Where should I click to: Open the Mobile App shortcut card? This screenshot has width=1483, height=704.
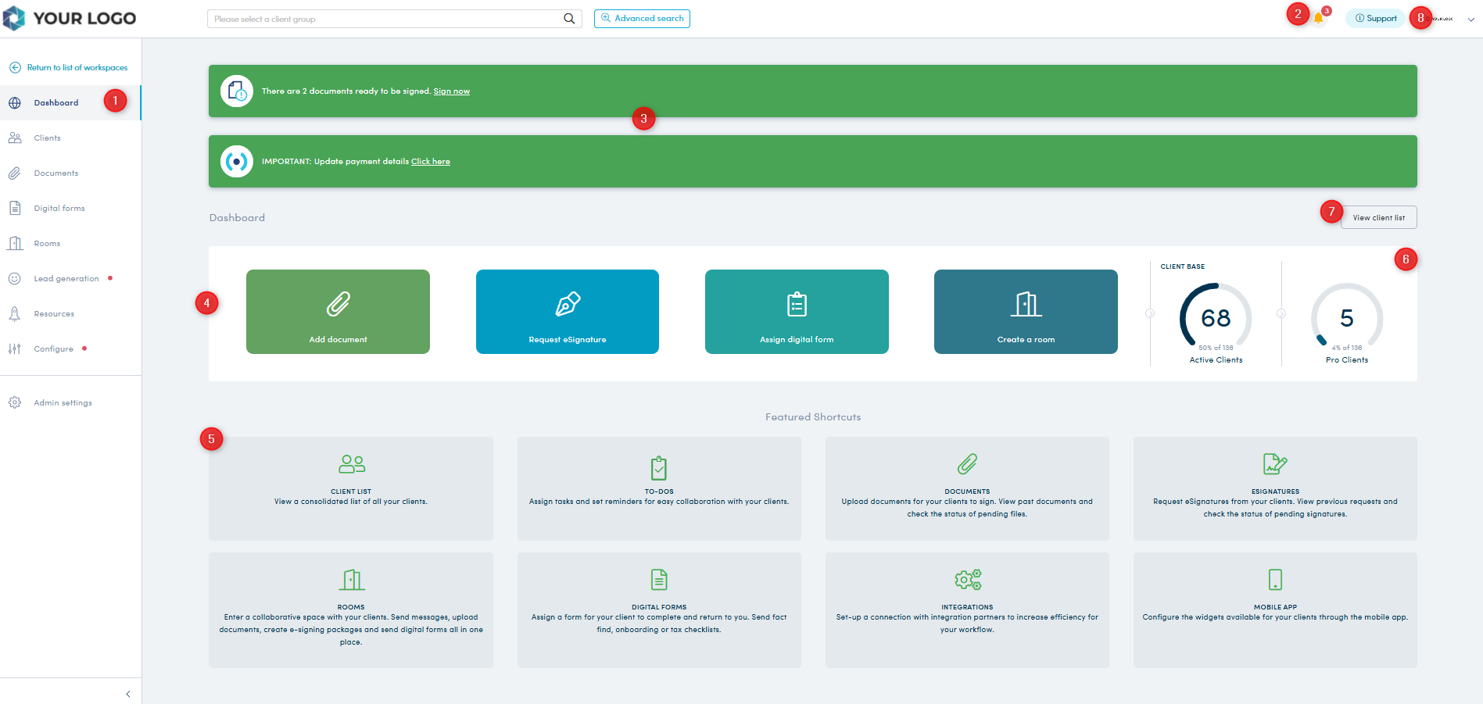(1274, 609)
